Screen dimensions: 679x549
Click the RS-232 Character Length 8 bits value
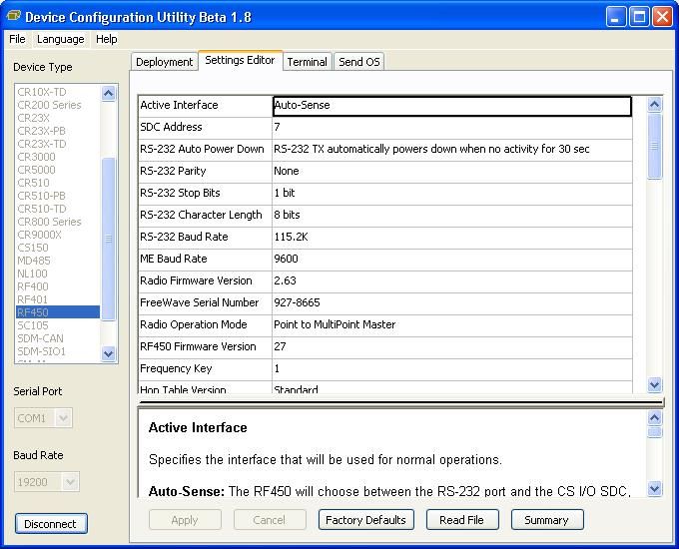click(x=451, y=216)
